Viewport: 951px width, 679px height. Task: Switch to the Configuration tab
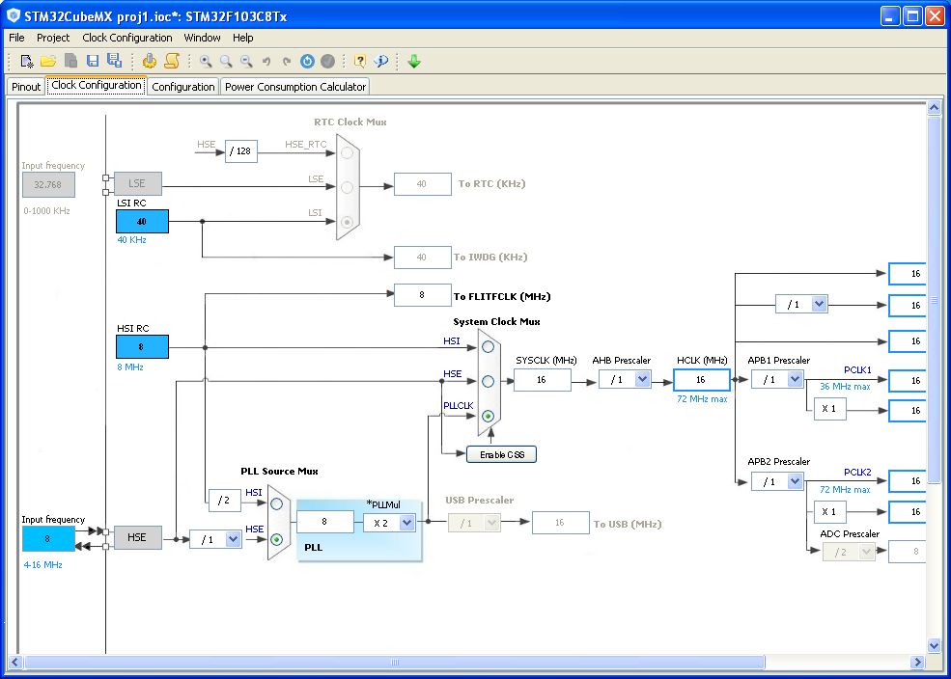[x=183, y=87]
